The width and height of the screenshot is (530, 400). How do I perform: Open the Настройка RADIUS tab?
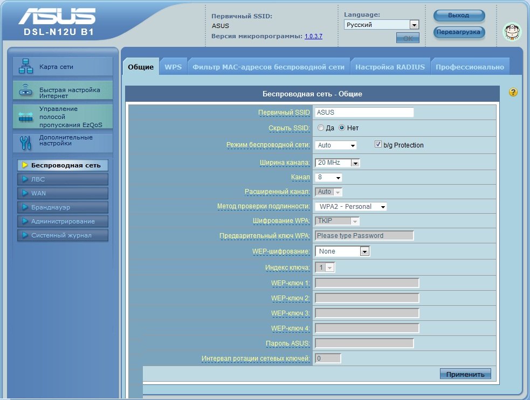(390, 67)
